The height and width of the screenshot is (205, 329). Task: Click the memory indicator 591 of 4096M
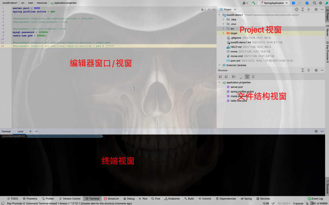[320, 203]
